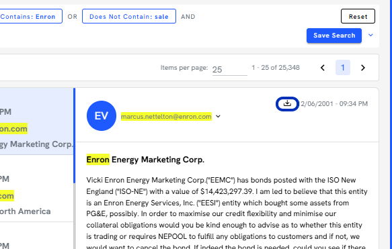Go to next results page arrow
This screenshot has width=392, height=249.
(x=362, y=68)
